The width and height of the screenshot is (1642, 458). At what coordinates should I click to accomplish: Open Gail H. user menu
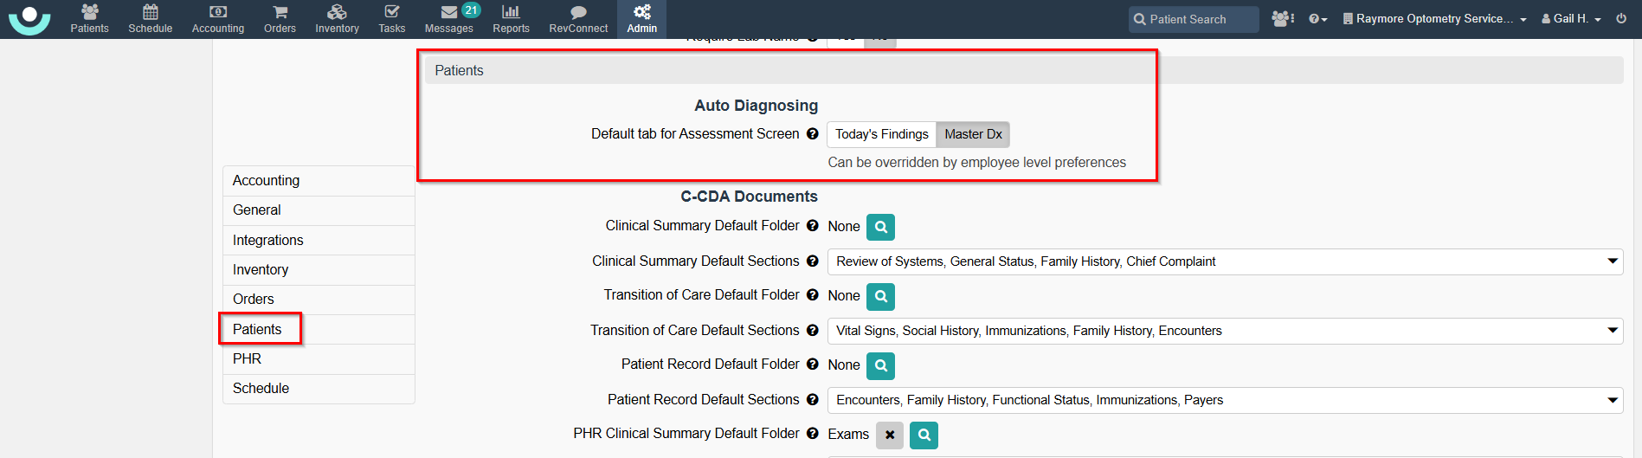point(1571,18)
